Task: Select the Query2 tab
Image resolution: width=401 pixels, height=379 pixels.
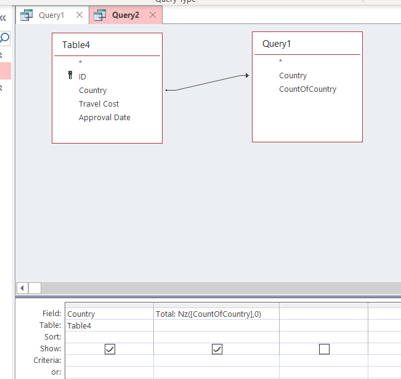Action: pyautogui.click(x=126, y=15)
